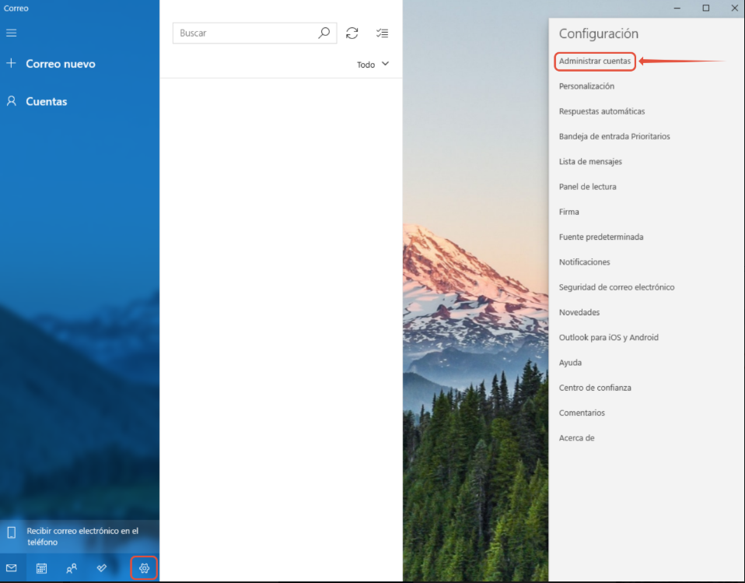Open Lista de mensajes settings
The width and height of the screenshot is (745, 583).
click(590, 162)
